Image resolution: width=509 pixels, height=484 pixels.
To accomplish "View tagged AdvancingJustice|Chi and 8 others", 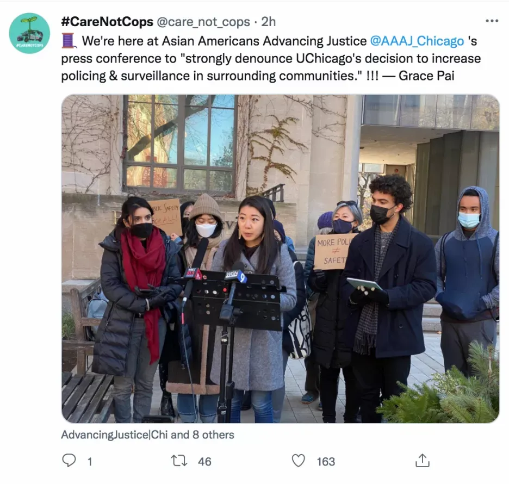I will [148, 435].
